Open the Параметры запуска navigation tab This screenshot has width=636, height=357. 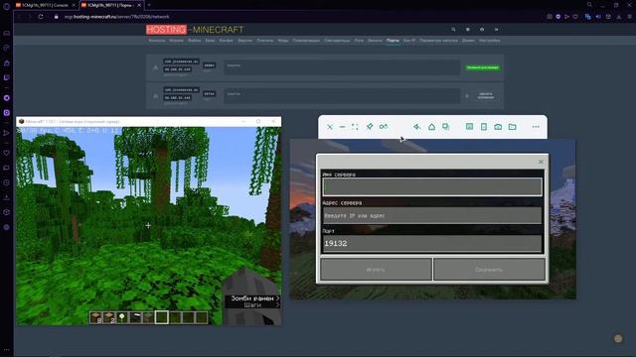[x=438, y=41]
